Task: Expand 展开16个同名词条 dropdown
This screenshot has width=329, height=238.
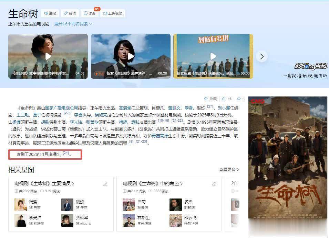Action: 73,24
